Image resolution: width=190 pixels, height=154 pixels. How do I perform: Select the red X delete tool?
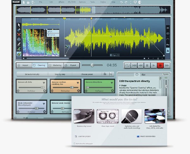click(x=19, y=34)
